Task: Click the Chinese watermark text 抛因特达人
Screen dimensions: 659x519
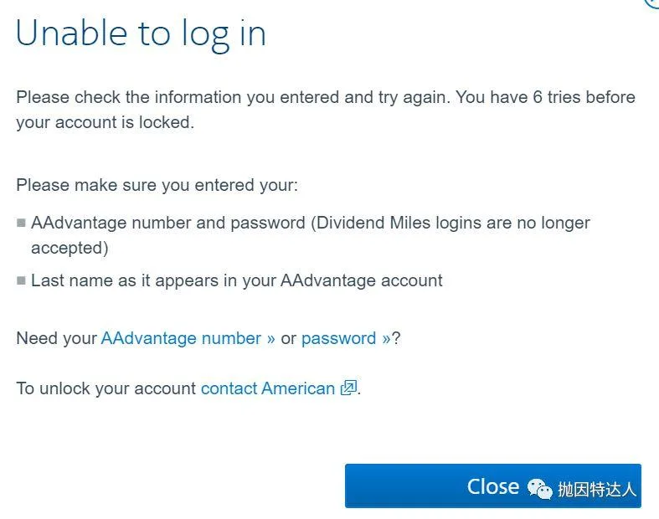Action: tap(597, 490)
